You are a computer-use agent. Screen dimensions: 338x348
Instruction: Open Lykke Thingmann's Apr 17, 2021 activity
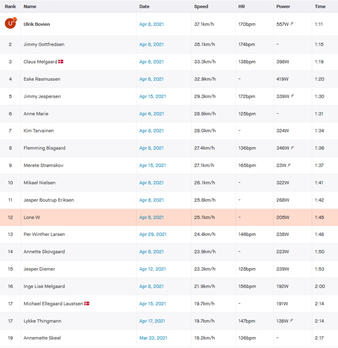(x=152, y=321)
